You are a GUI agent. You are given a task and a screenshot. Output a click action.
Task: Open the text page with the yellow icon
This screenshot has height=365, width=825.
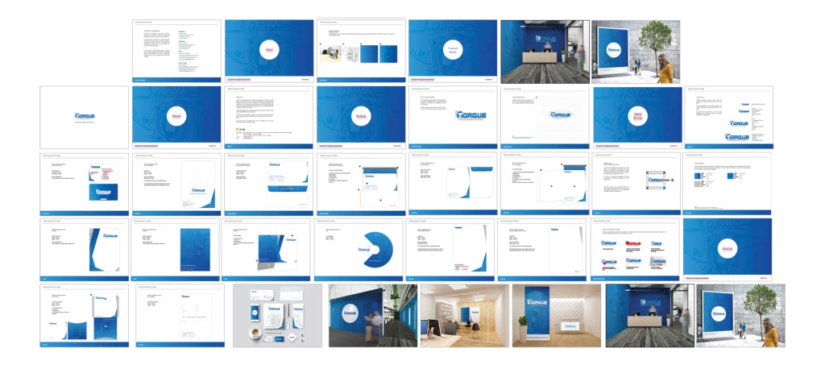click(269, 118)
